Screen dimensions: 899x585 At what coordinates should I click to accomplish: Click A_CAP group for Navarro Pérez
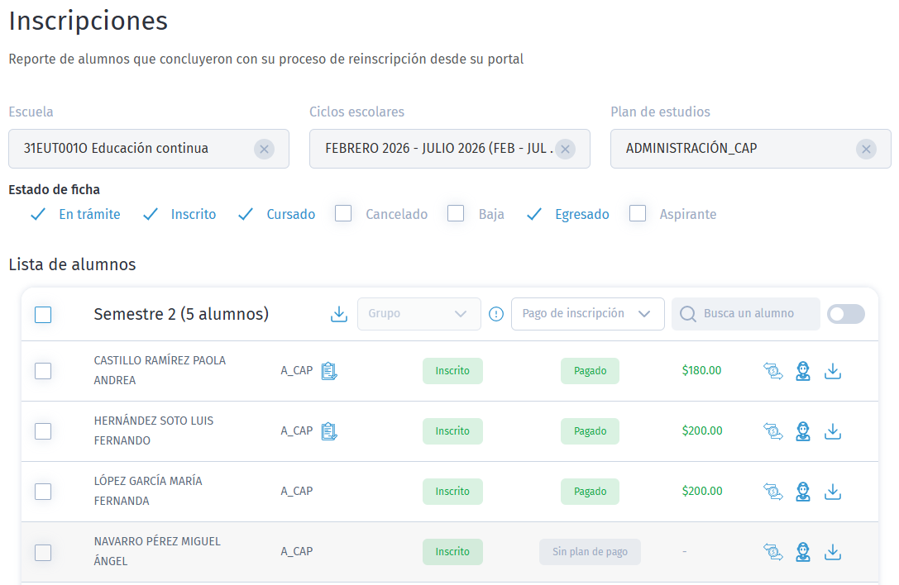tap(296, 551)
